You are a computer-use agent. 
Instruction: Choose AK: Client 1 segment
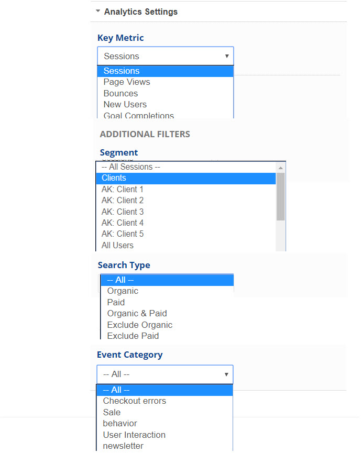pyautogui.click(x=123, y=190)
